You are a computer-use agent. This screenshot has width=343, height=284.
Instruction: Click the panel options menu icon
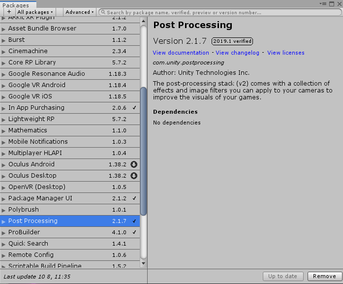coord(323,4)
